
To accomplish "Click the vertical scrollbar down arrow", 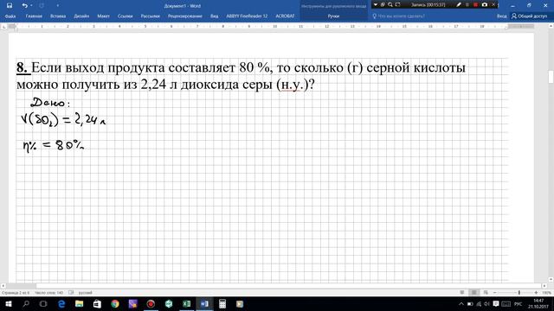I will pyautogui.click(x=551, y=280).
